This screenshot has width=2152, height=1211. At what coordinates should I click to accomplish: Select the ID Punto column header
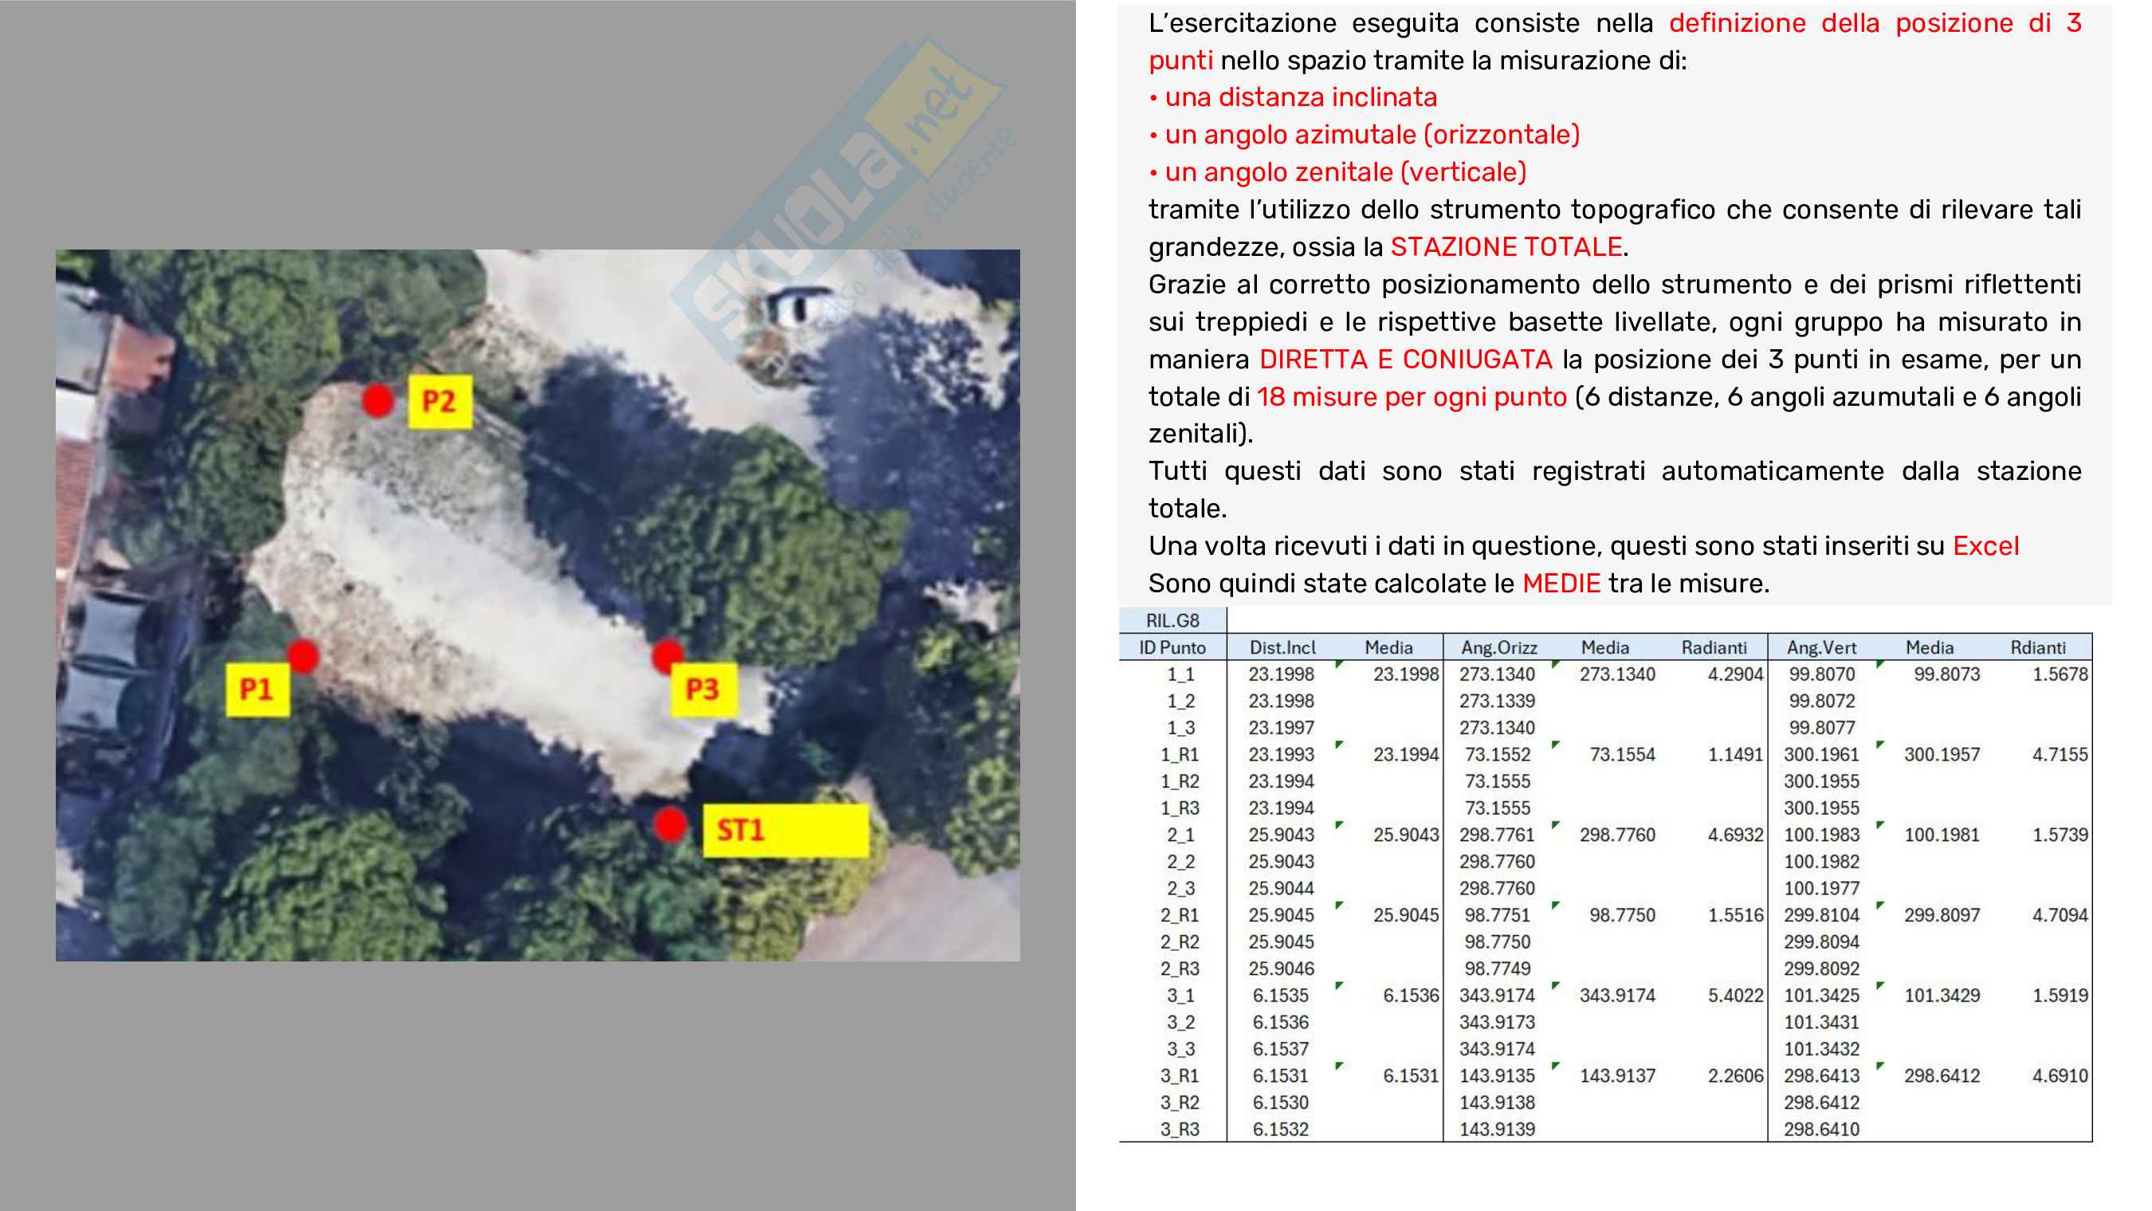(x=1172, y=647)
